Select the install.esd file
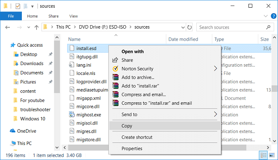 [x=86, y=48]
